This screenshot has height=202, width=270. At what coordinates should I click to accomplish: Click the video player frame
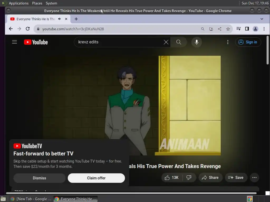coord(132,105)
